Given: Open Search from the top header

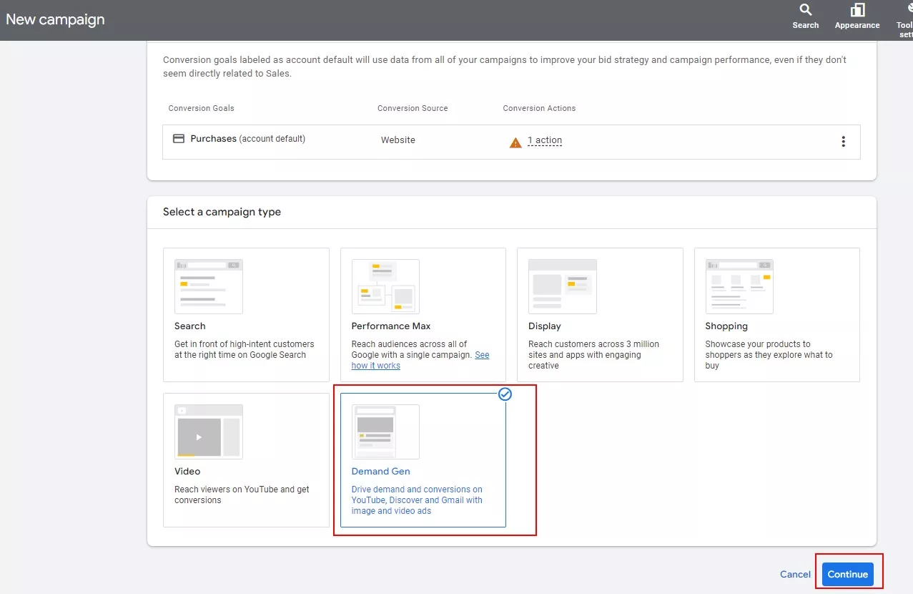Looking at the screenshot, I should click(805, 16).
